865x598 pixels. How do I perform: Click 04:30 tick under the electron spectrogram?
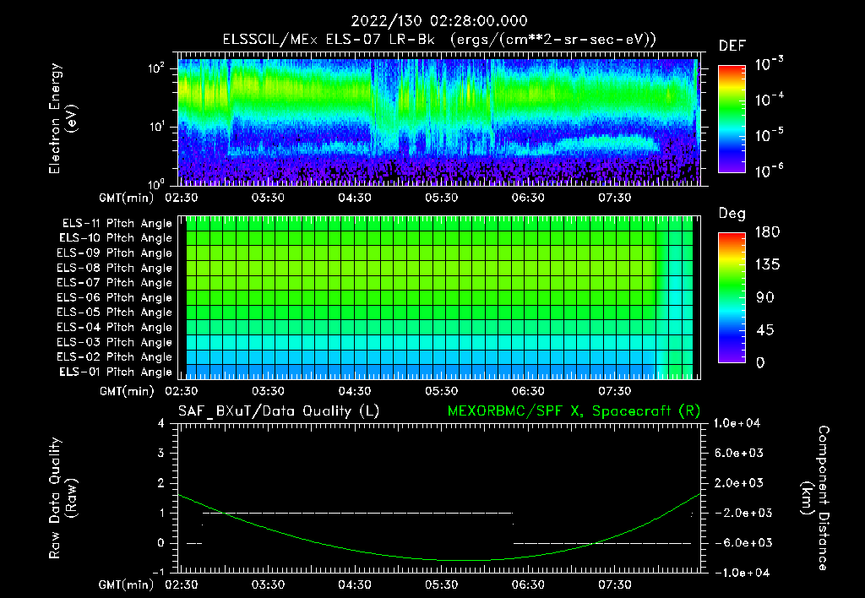pyautogui.click(x=355, y=198)
